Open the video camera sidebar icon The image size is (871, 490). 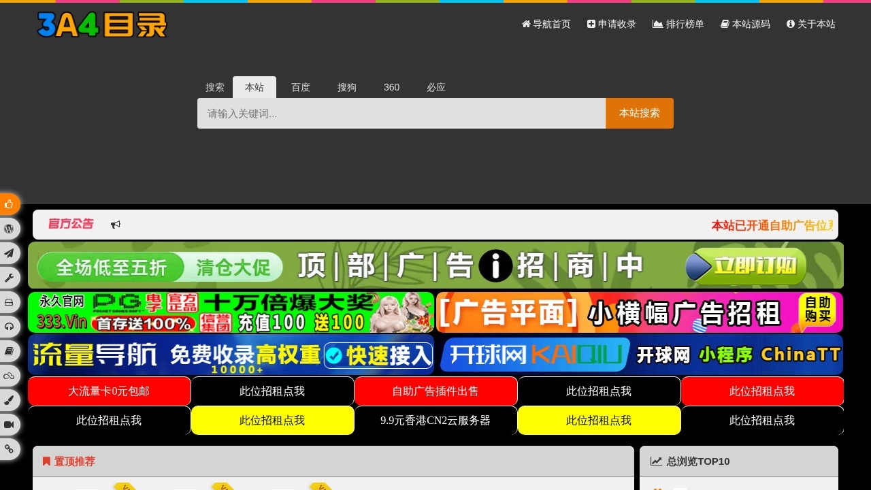pyautogui.click(x=9, y=425)
